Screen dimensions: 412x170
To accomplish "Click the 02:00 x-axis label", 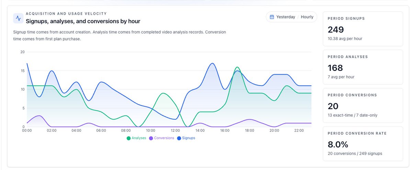I will click(51, 131).
